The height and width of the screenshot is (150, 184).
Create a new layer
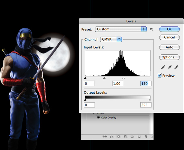pos(139,136)
